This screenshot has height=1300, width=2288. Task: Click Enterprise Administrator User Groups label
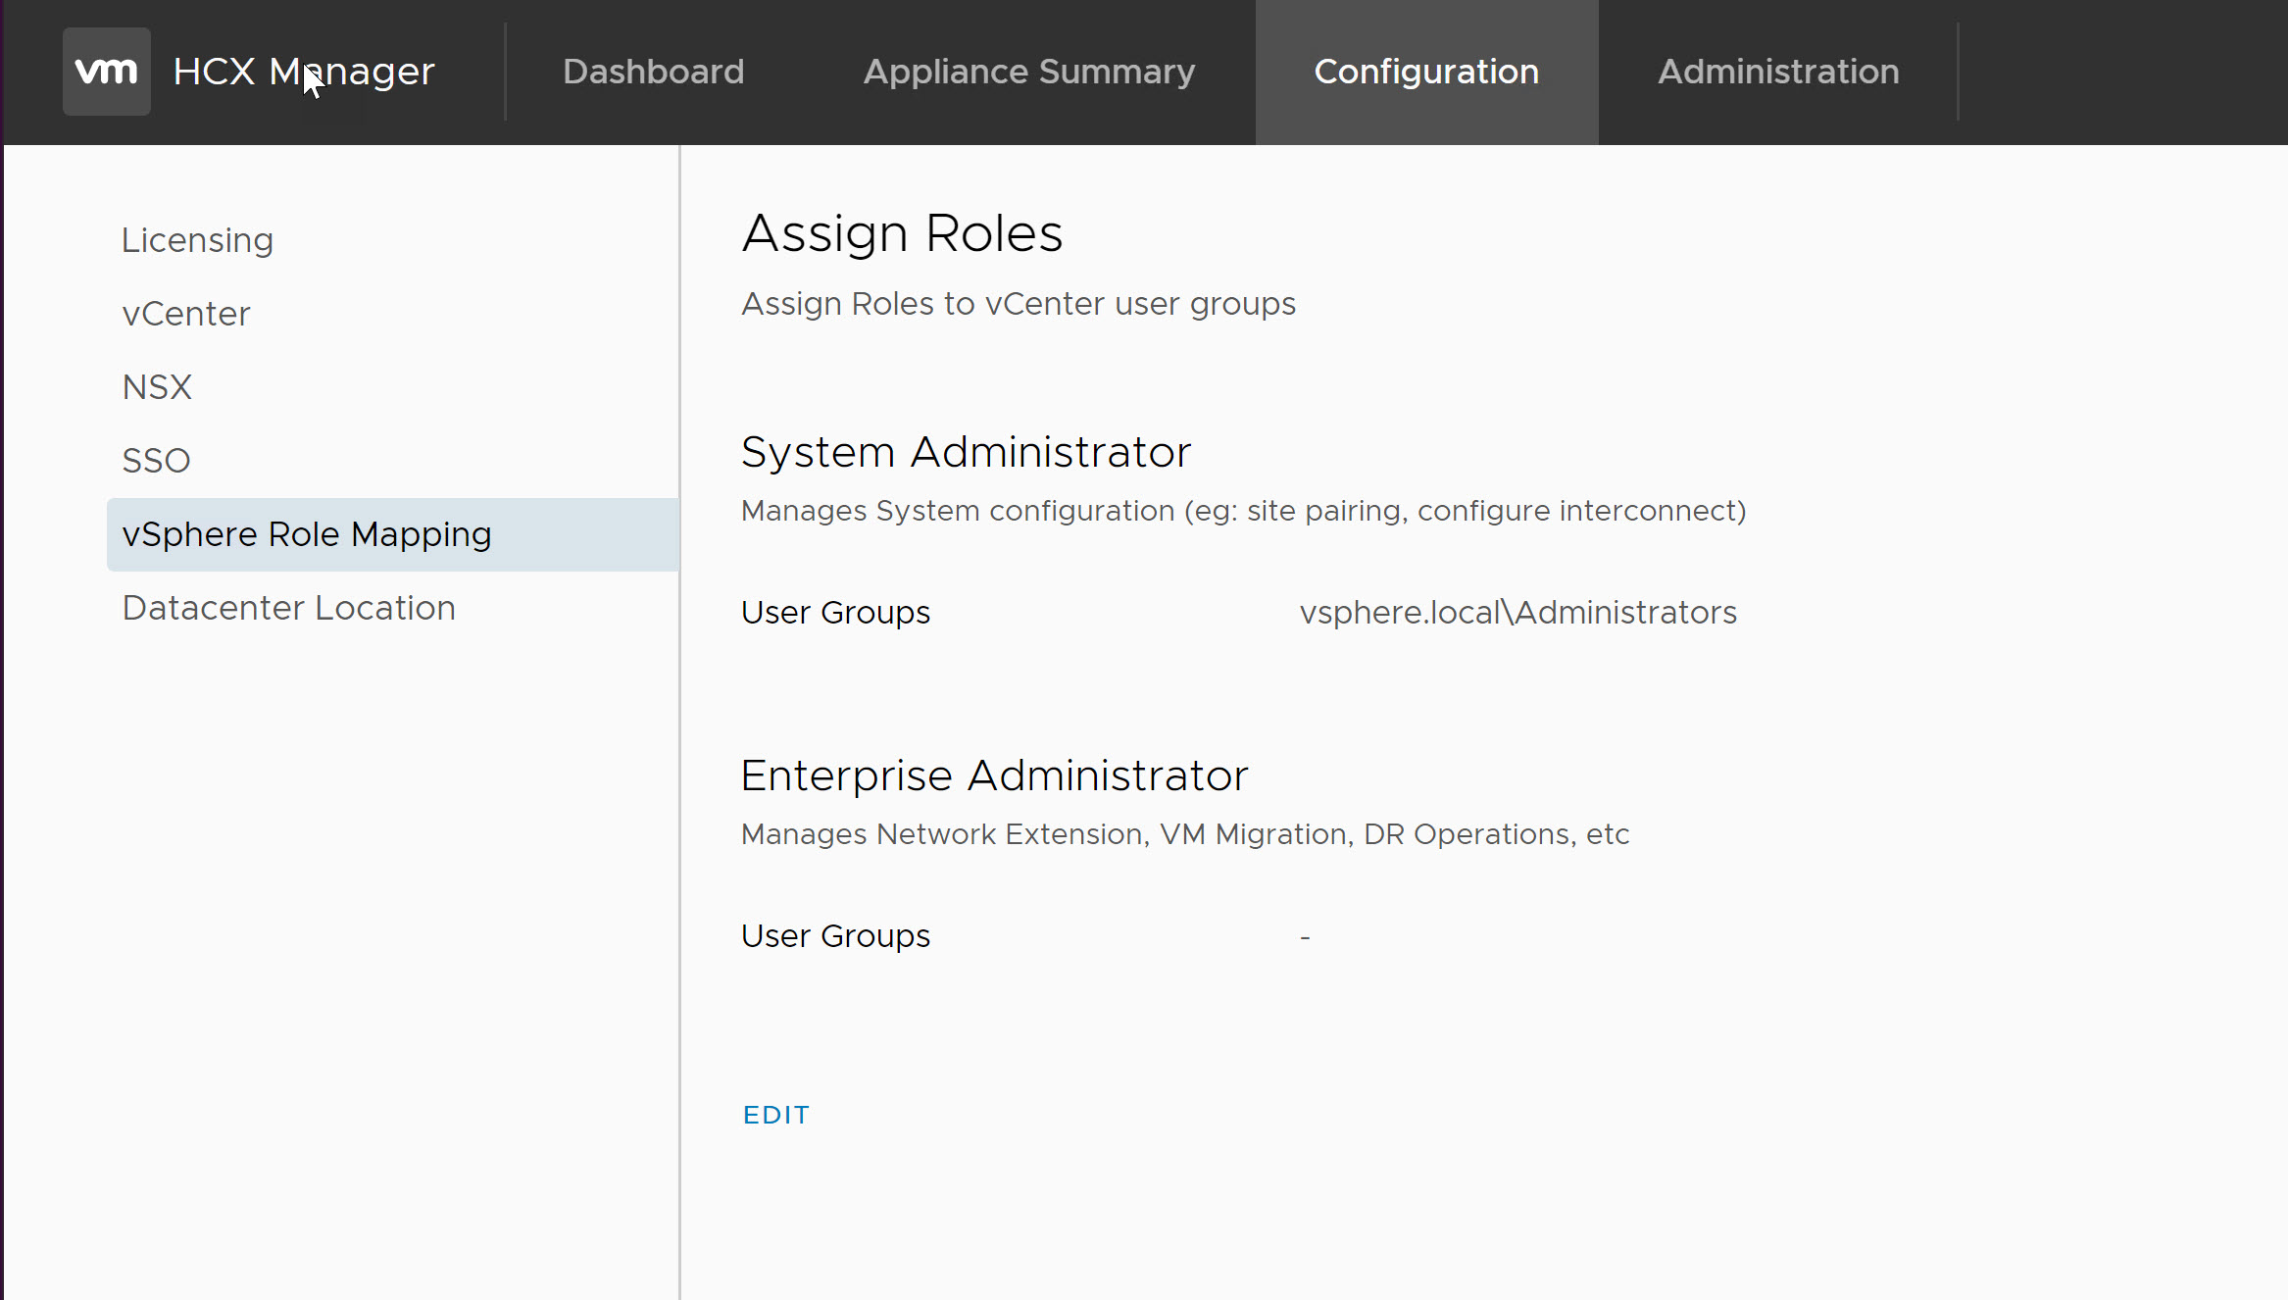(835, 936)
